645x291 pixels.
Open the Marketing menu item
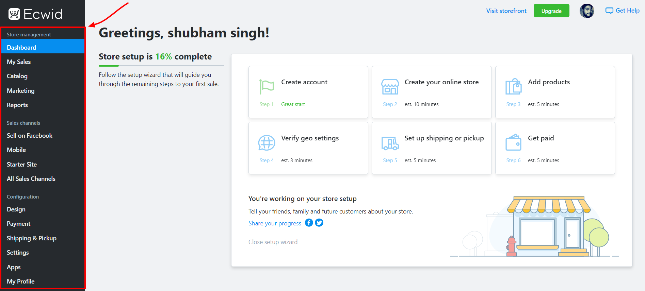[20, 91]
